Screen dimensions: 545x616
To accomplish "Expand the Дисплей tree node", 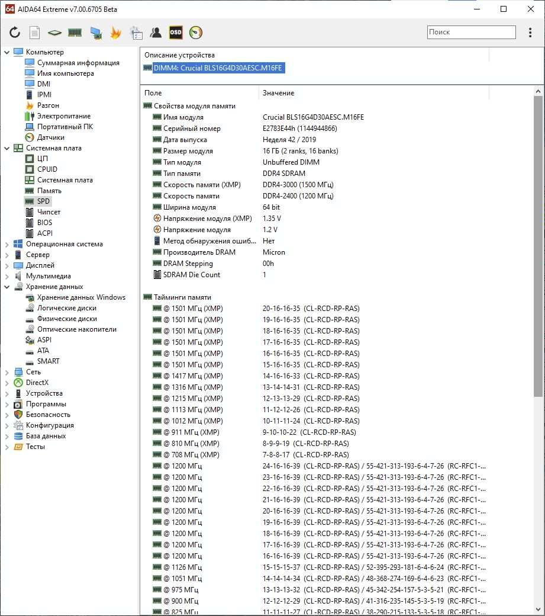I will click(x=7, y=265).
